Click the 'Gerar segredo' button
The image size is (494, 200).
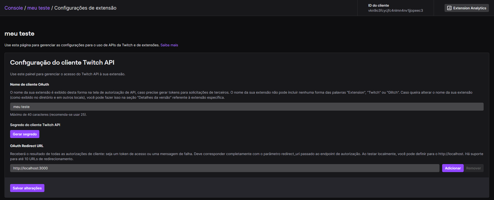tap(25, 134)
